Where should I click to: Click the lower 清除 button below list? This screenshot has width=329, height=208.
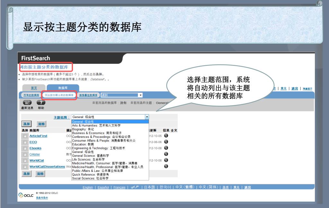tap(40, 173)
